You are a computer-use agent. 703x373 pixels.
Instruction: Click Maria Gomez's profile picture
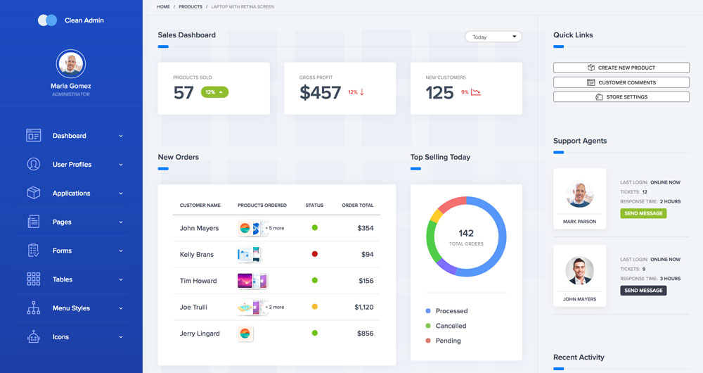[70, 64]
